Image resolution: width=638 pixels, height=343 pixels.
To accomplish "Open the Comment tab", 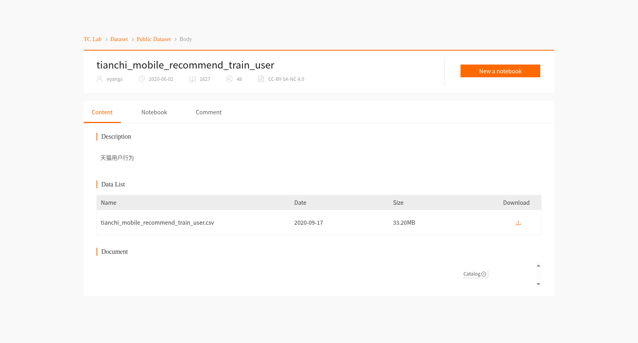I will (x=209, y=112).
